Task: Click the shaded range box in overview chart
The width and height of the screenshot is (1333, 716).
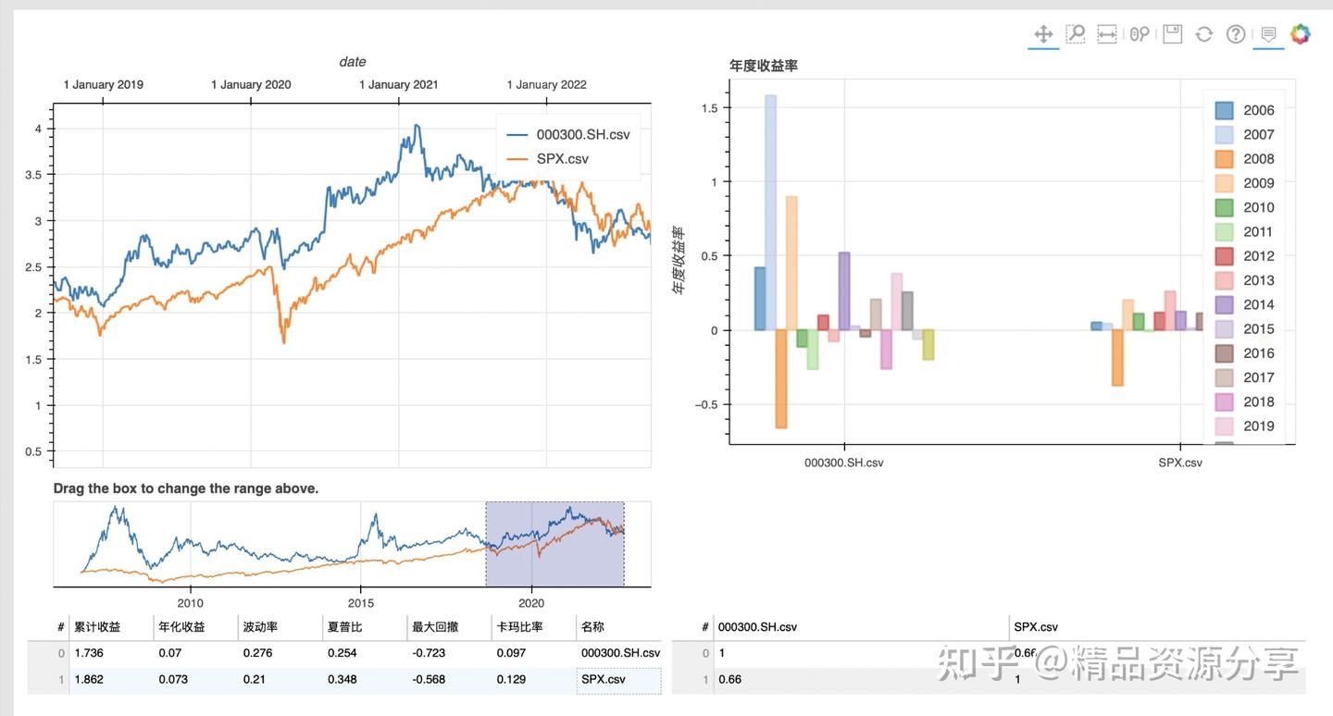Action: click(x=554, y=544)
